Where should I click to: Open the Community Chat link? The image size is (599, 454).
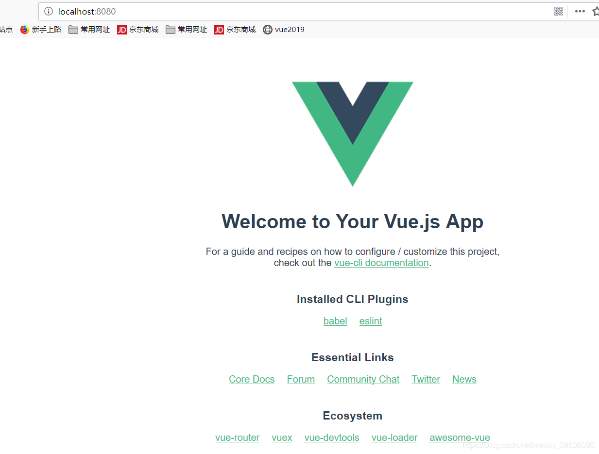click(363, 379)
